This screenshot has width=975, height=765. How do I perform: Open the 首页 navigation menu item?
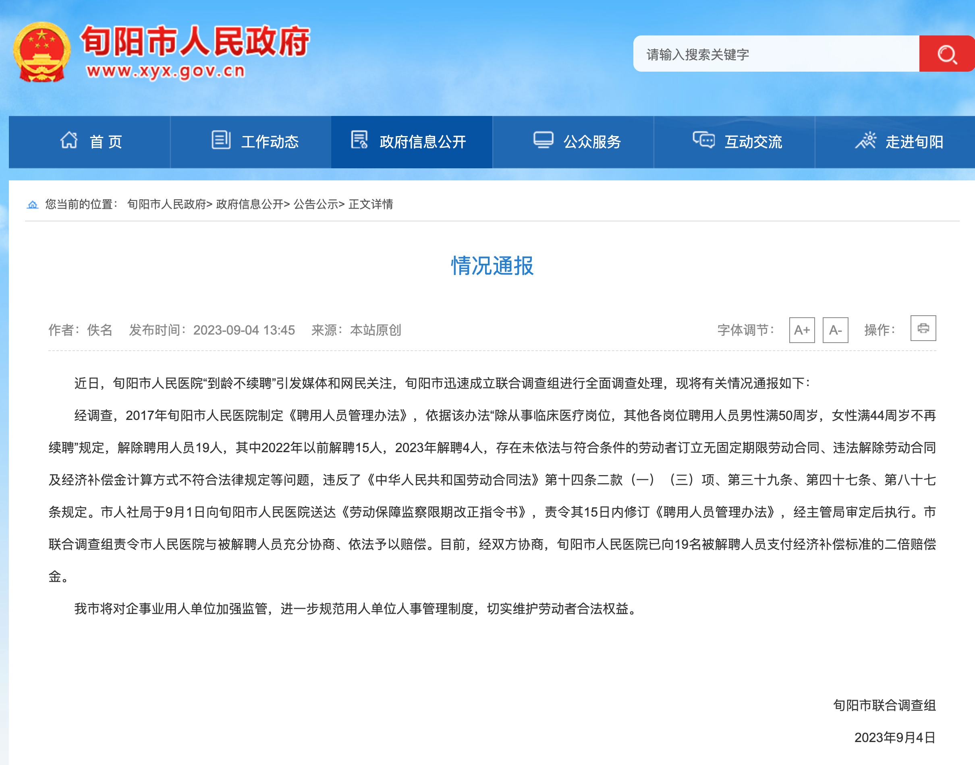click(106, 142)
